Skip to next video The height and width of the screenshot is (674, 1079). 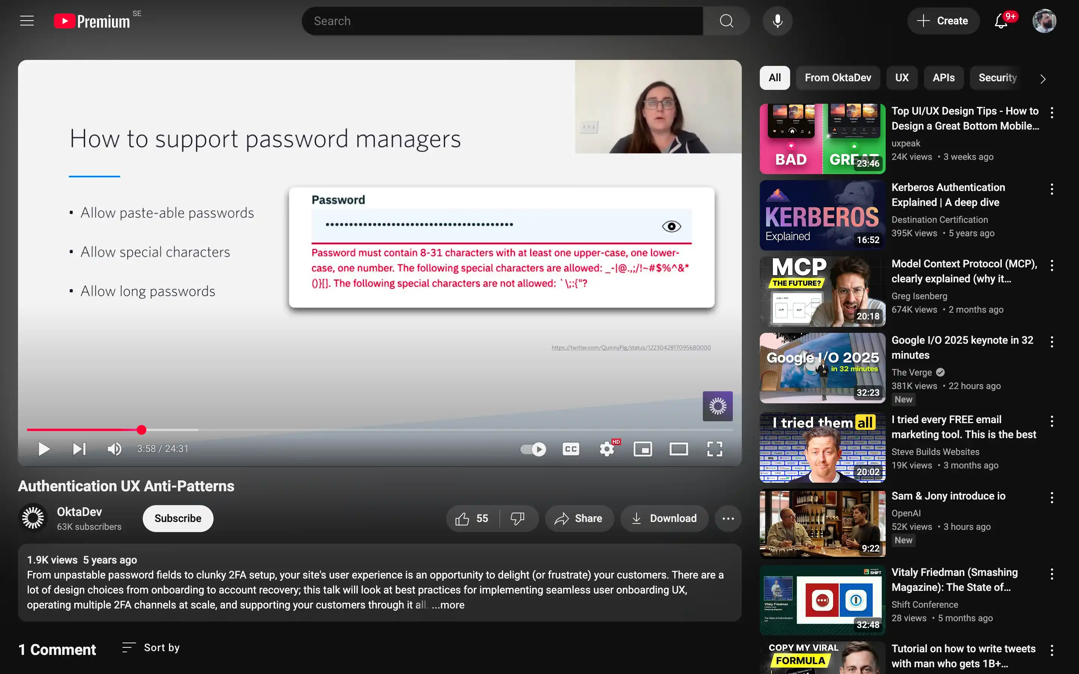click(79, 449)
